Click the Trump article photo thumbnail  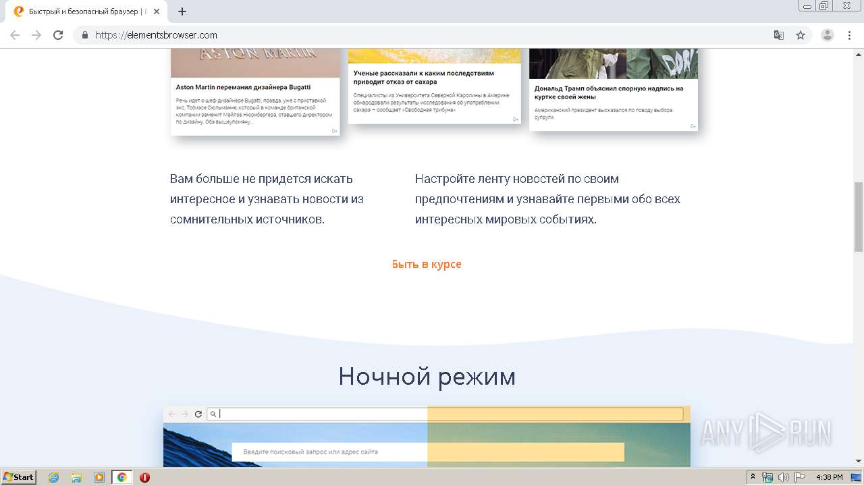(614, 63)
